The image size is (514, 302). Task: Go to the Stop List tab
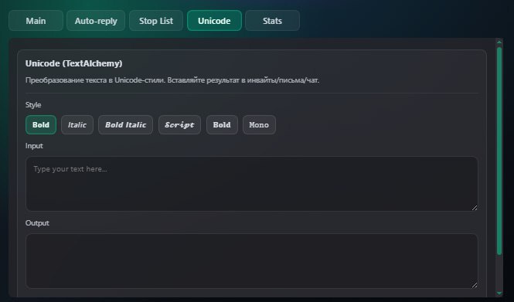point(156,21)
